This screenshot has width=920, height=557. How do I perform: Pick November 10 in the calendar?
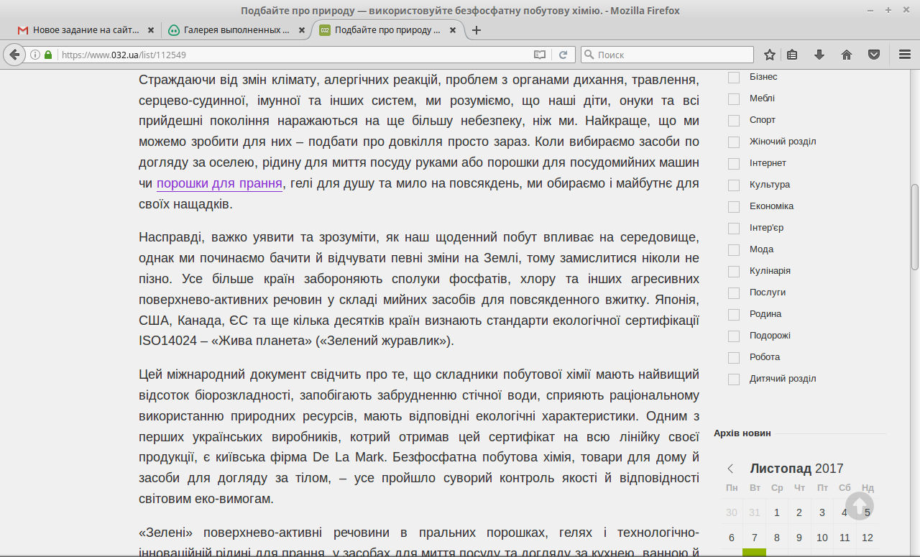click(822, 538)
